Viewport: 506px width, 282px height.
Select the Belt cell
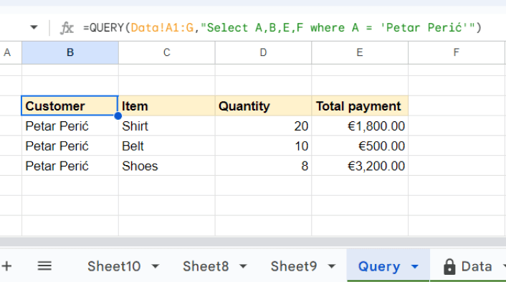166,146
